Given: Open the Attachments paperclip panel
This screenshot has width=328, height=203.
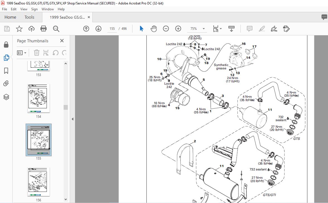Looking at the screenshot, I should coord(6,84).
